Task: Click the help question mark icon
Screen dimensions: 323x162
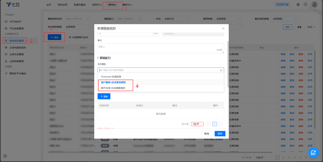Action: point(5,156)
